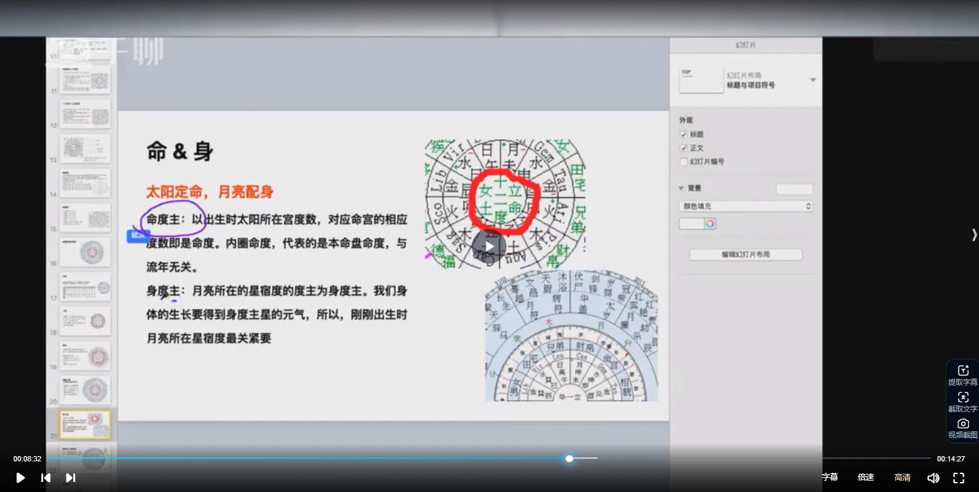
Task: Collapse the 背景 background section triangle
Action: (x=682, y=188)
